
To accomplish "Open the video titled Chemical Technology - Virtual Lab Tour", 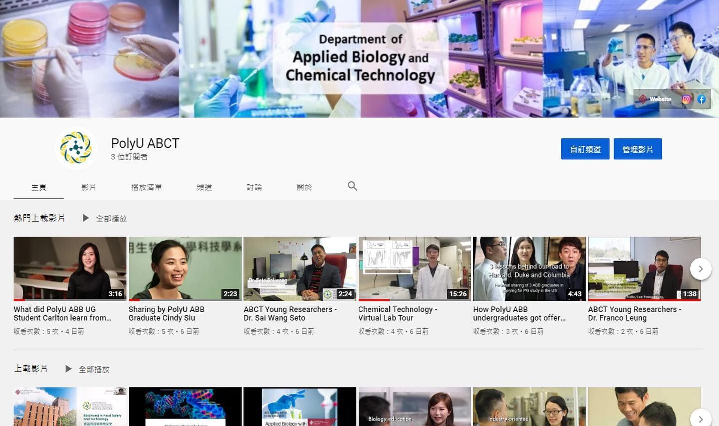I will [398, 313].
